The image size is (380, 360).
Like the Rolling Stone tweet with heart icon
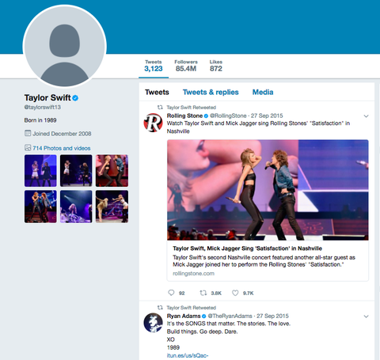click(235, 293)
